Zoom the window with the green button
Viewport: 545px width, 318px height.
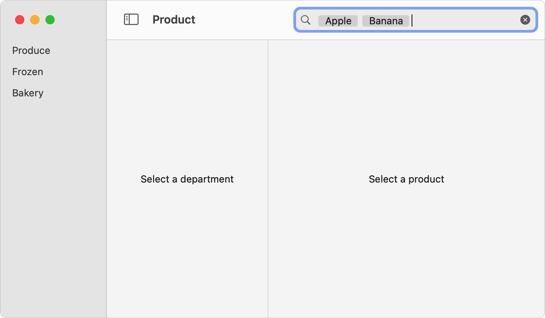(50, 20)
